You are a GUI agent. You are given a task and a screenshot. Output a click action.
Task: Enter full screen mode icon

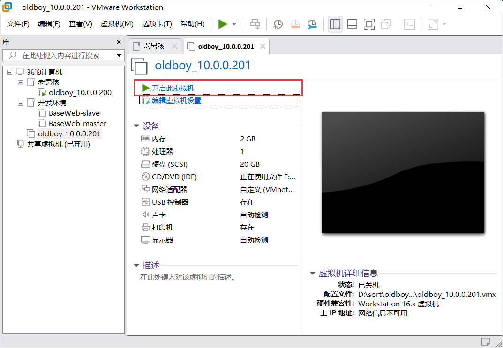369,24
